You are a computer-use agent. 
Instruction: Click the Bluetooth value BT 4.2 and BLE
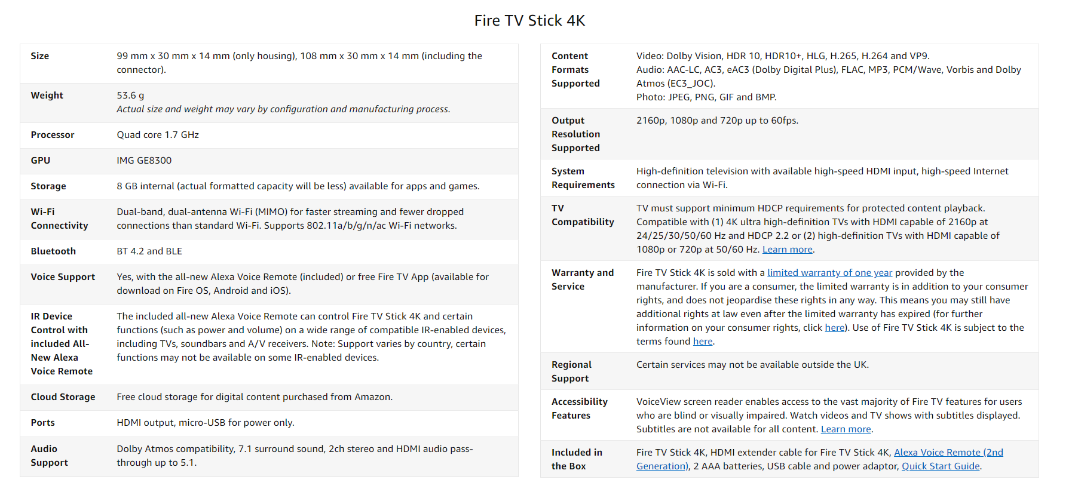149,251
